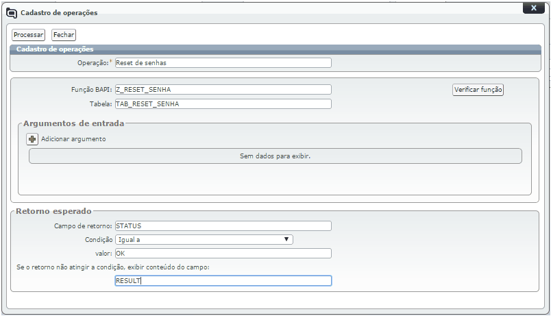551x316 pixels.
Task: Click into the Função BAPI field
Action: click(x=223, y=90)
